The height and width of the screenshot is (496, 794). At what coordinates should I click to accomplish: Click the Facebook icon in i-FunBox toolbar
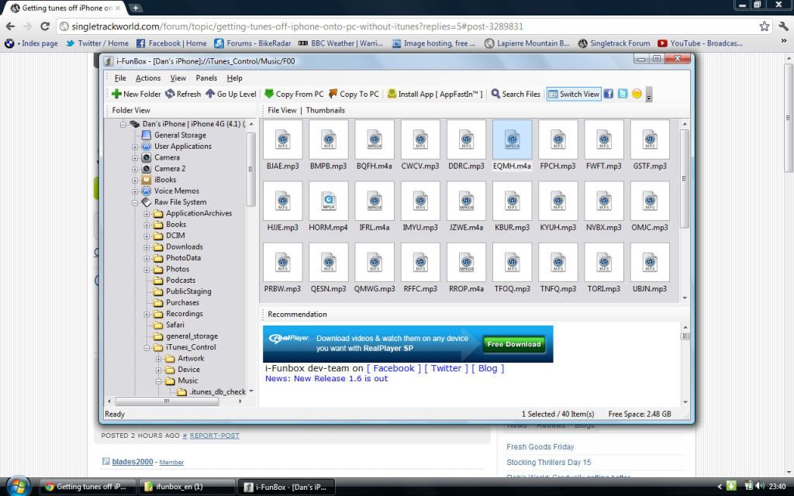(x=609, y=94)
